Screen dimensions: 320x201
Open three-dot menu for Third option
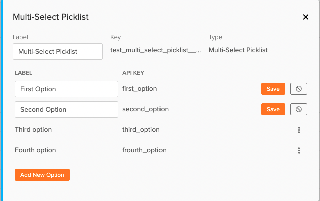point(299,130)
